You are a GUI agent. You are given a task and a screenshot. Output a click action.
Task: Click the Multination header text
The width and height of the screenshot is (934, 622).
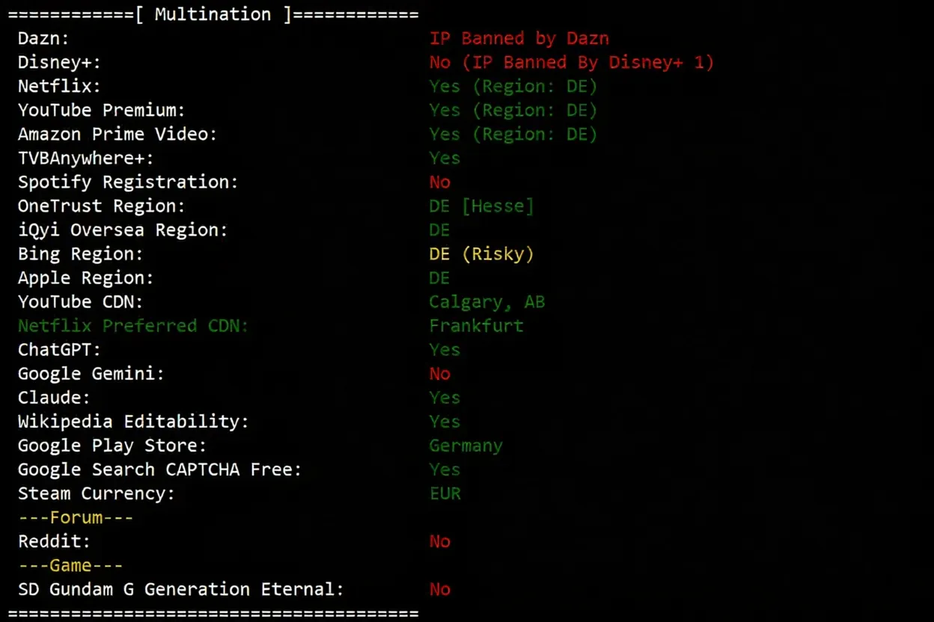point(213,14)
